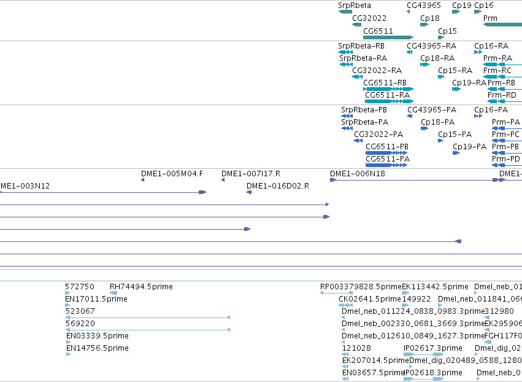Open the CG32022-RA transcript label
The height and width of the screenshot is (382, 522).
377,71
